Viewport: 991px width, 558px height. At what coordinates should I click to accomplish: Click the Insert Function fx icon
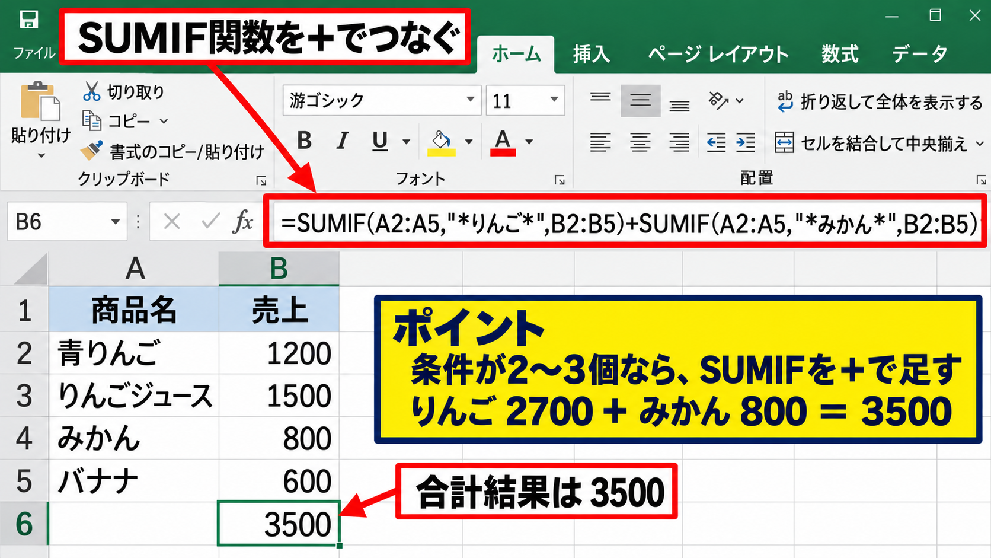pos(243,222)
